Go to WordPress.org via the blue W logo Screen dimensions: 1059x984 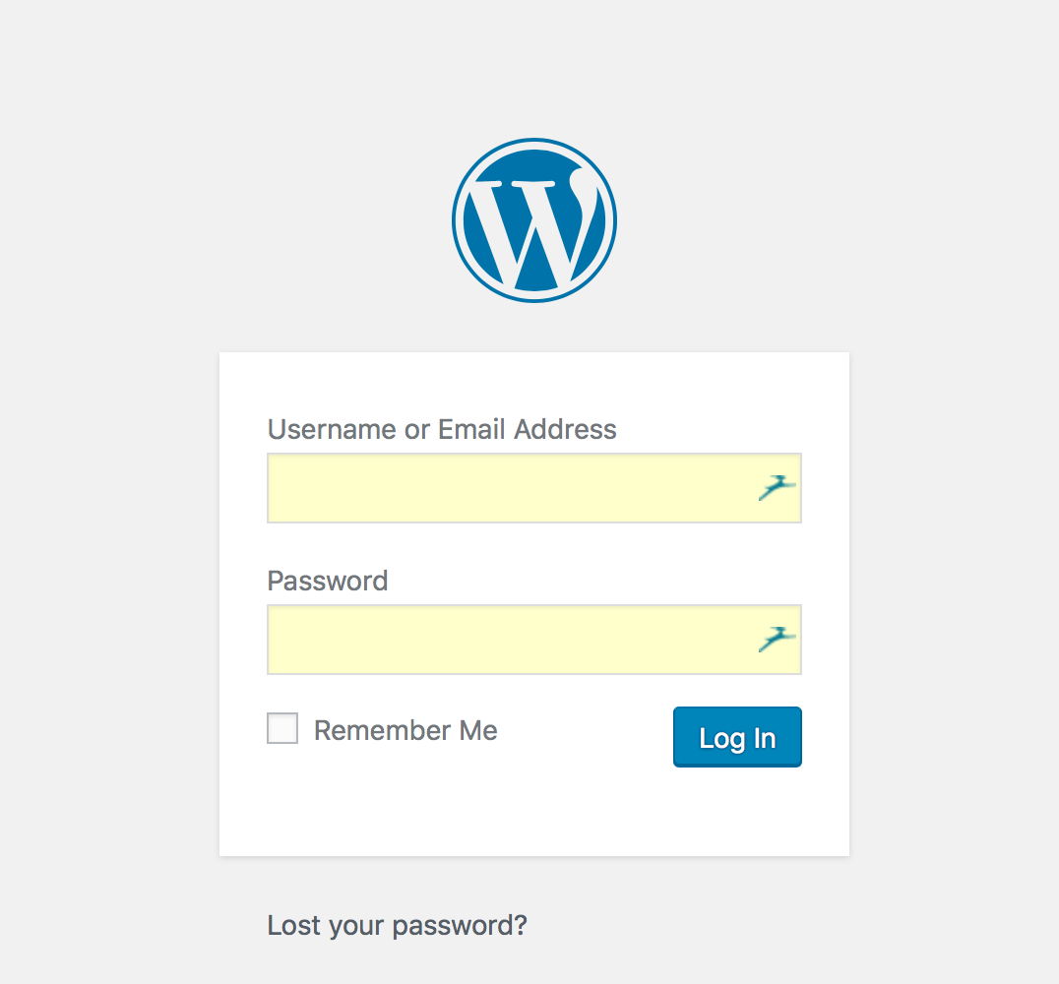pos(534,220)
